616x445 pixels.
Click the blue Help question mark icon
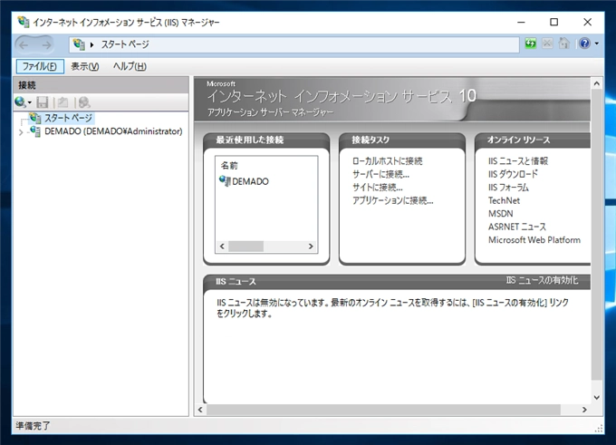[x=584, y=44]
